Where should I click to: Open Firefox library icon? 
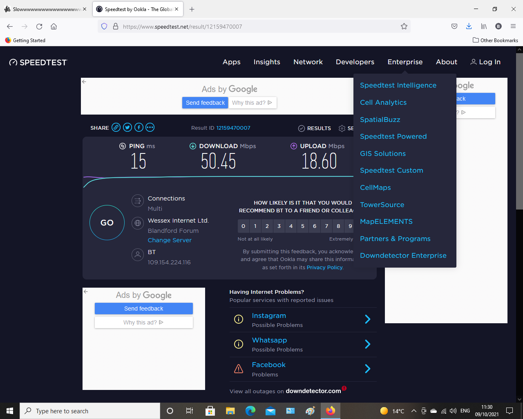pyautogui.click(x=484, y=27)
